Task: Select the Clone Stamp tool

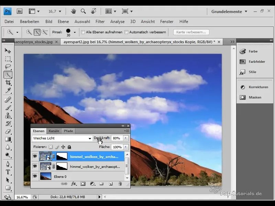Action: click(x=8, y=116)
